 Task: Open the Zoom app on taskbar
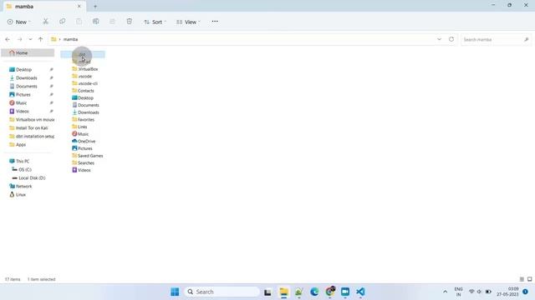[x=345, y=292]
